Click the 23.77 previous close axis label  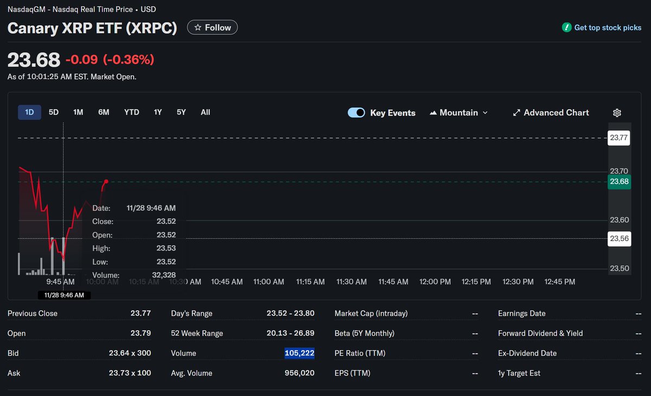point(619,138)
